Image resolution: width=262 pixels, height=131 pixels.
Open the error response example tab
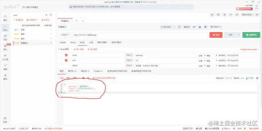[141, 71]
